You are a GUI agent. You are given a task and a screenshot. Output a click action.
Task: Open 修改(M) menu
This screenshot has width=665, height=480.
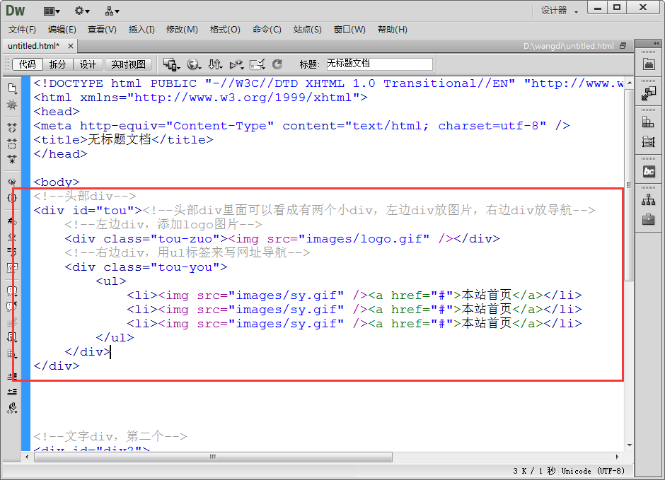(x=182, y=30)
